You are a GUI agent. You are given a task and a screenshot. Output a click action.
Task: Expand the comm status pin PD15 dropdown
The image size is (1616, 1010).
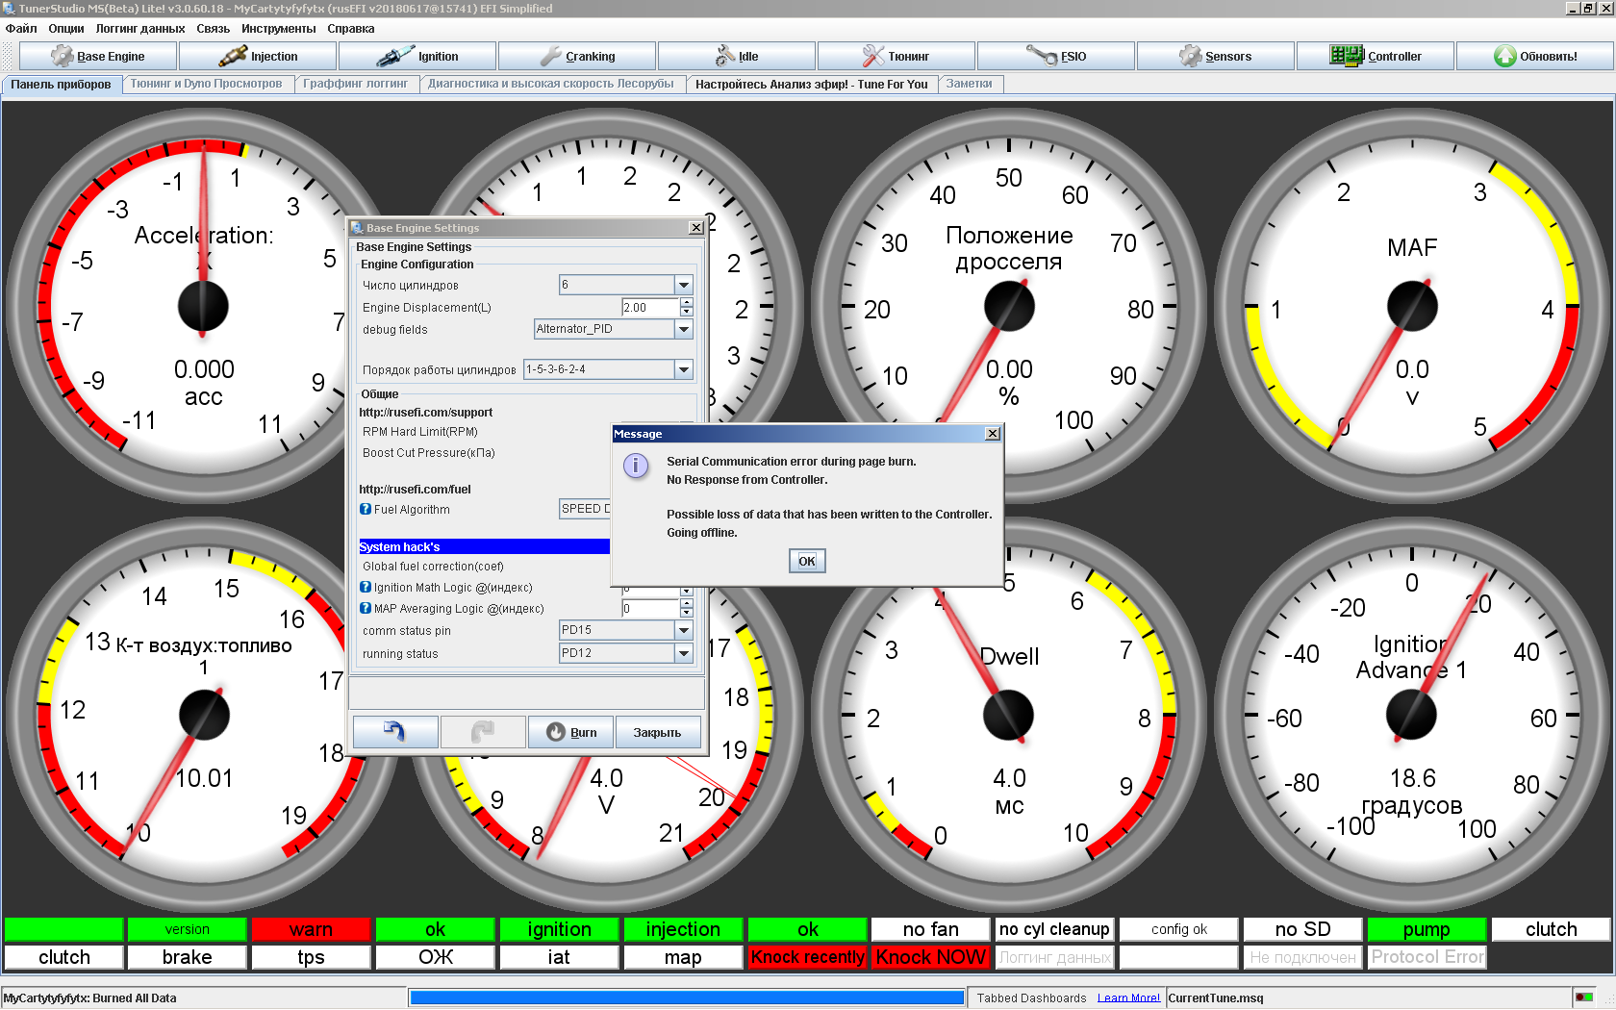(x=684, y=630)
